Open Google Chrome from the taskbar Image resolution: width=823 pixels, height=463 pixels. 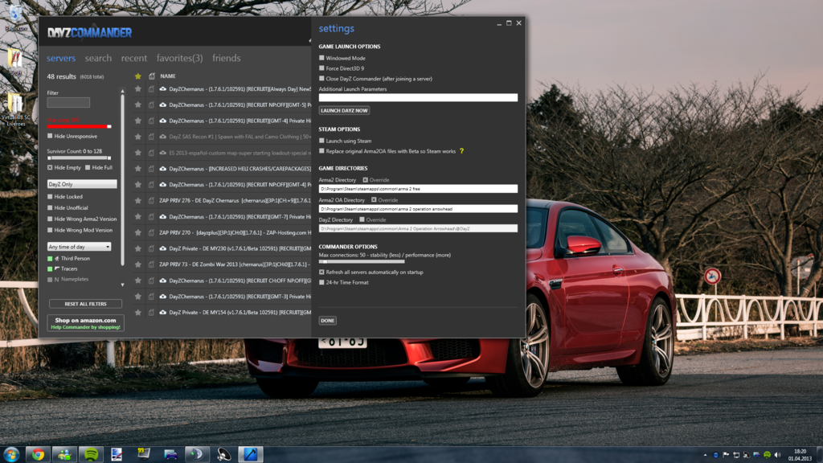38,454
